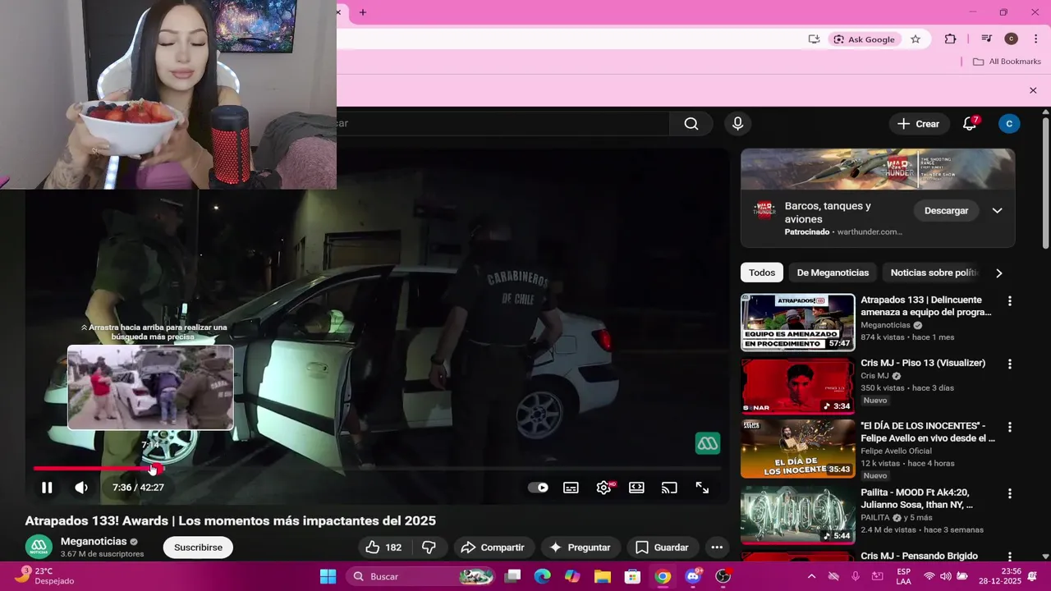The height and width of the screenshot is (591, 1051).
Task: Open the All Bookmarks folder
Action: 1007,62
